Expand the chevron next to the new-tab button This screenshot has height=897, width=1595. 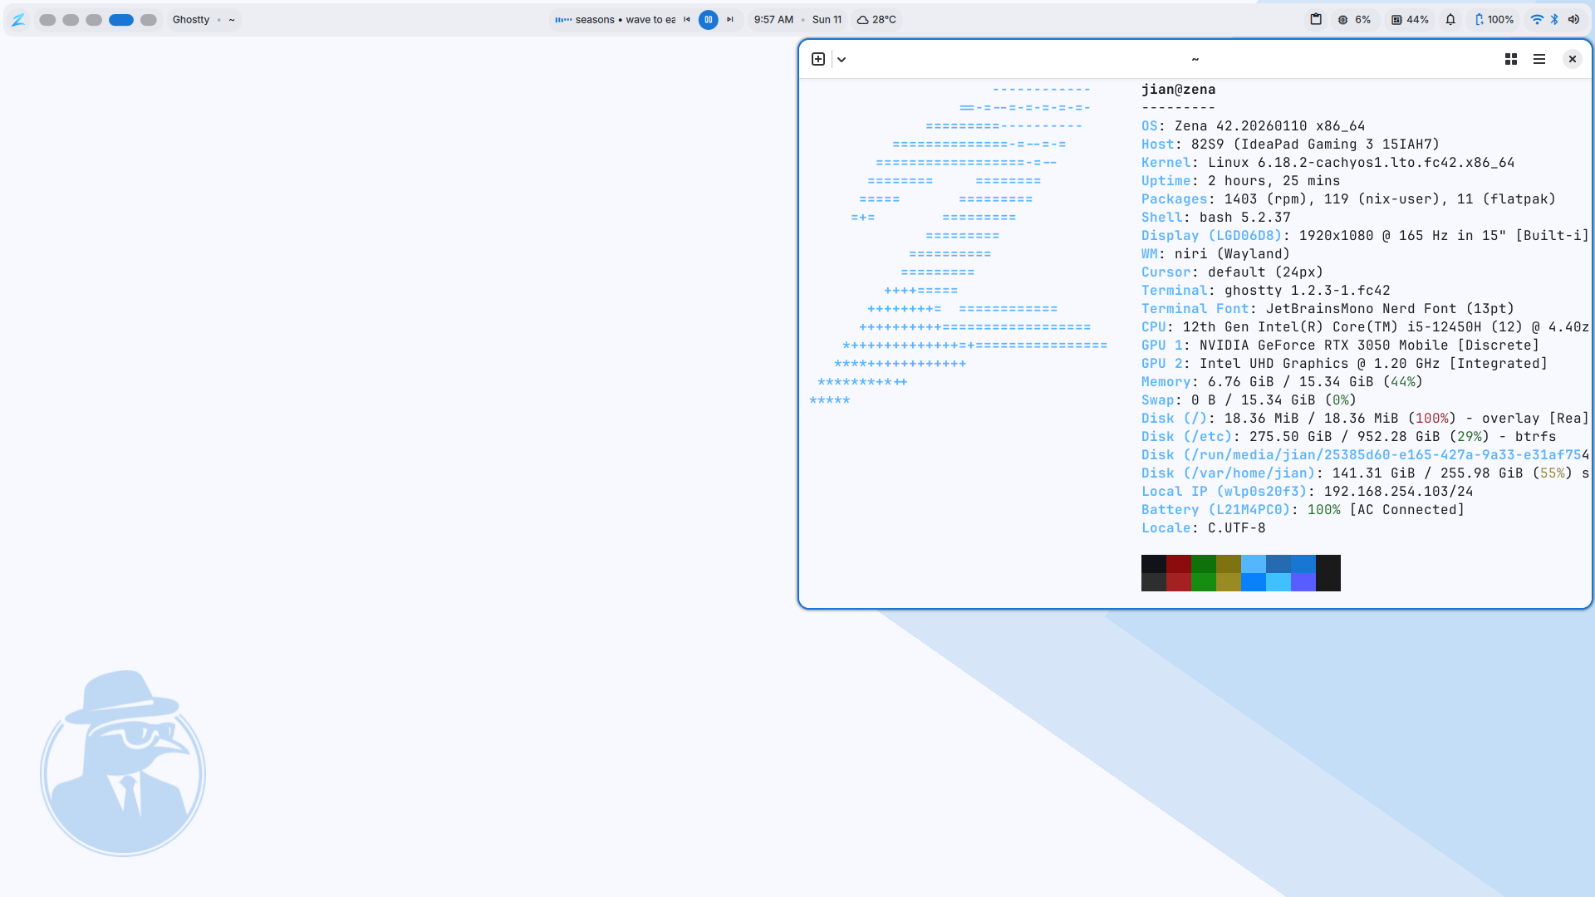842,59
